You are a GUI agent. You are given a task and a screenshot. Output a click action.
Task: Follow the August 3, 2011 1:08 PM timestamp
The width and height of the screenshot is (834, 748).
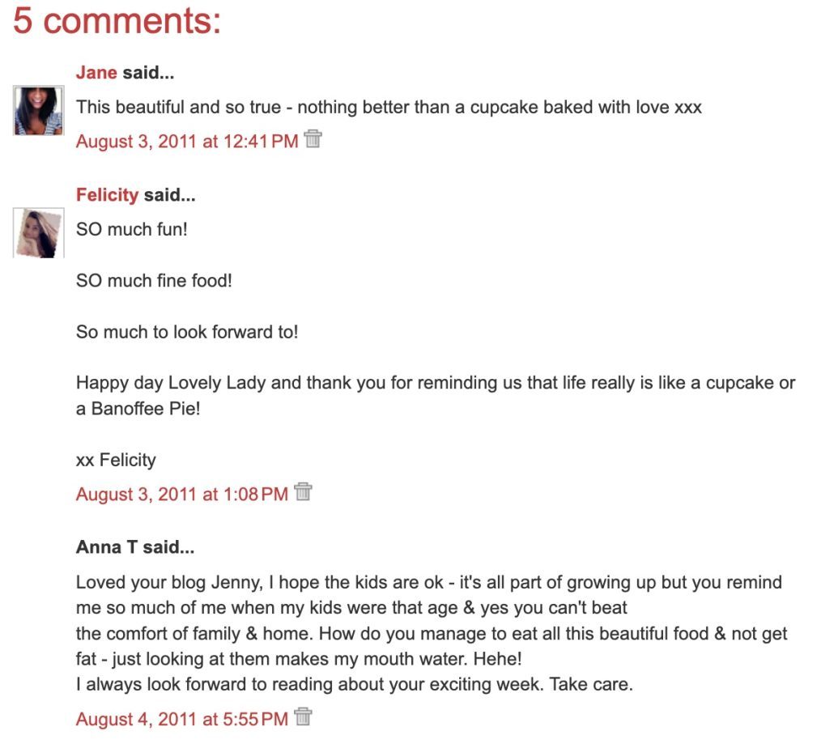181,494
